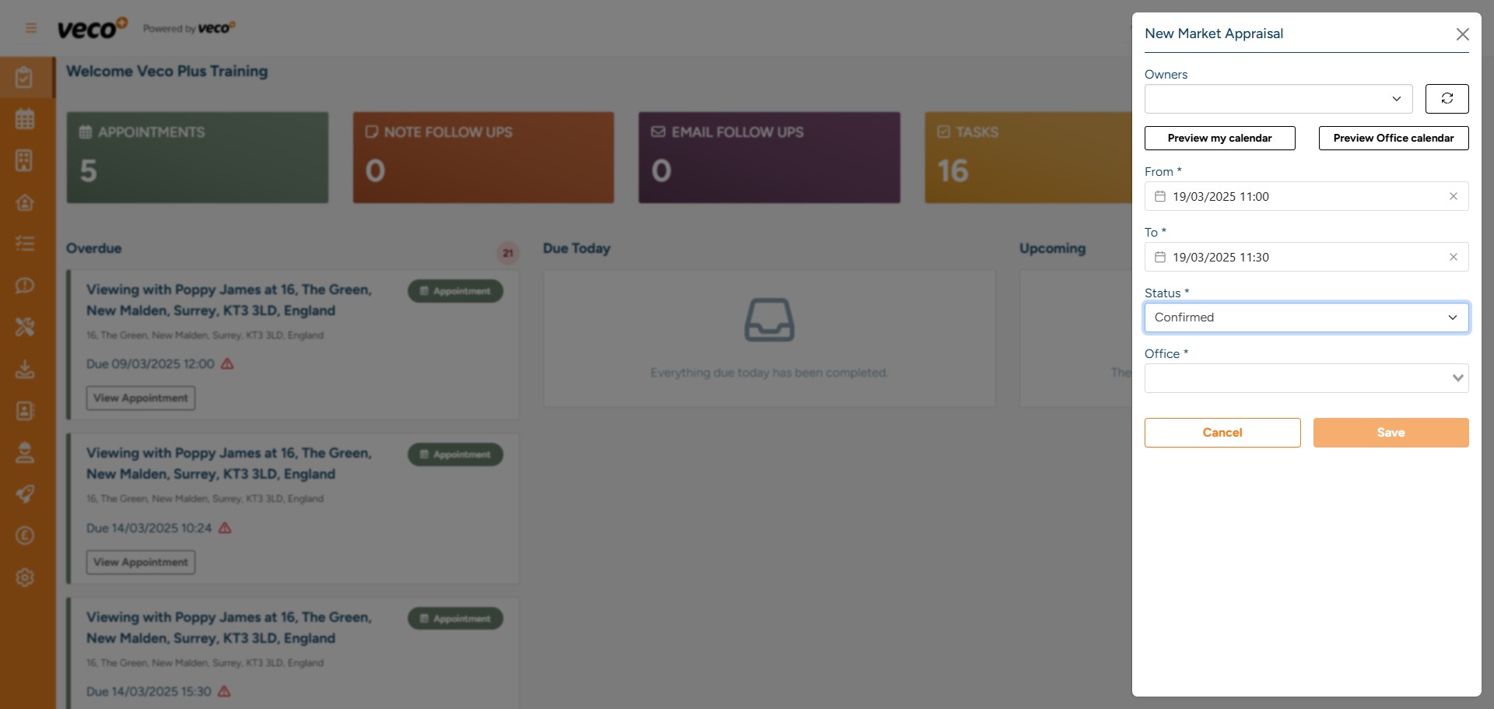Image resolution: width=1494 pixels, height=709 pixels.
Task: Open the properties house icon
Action: click(26, 202)
